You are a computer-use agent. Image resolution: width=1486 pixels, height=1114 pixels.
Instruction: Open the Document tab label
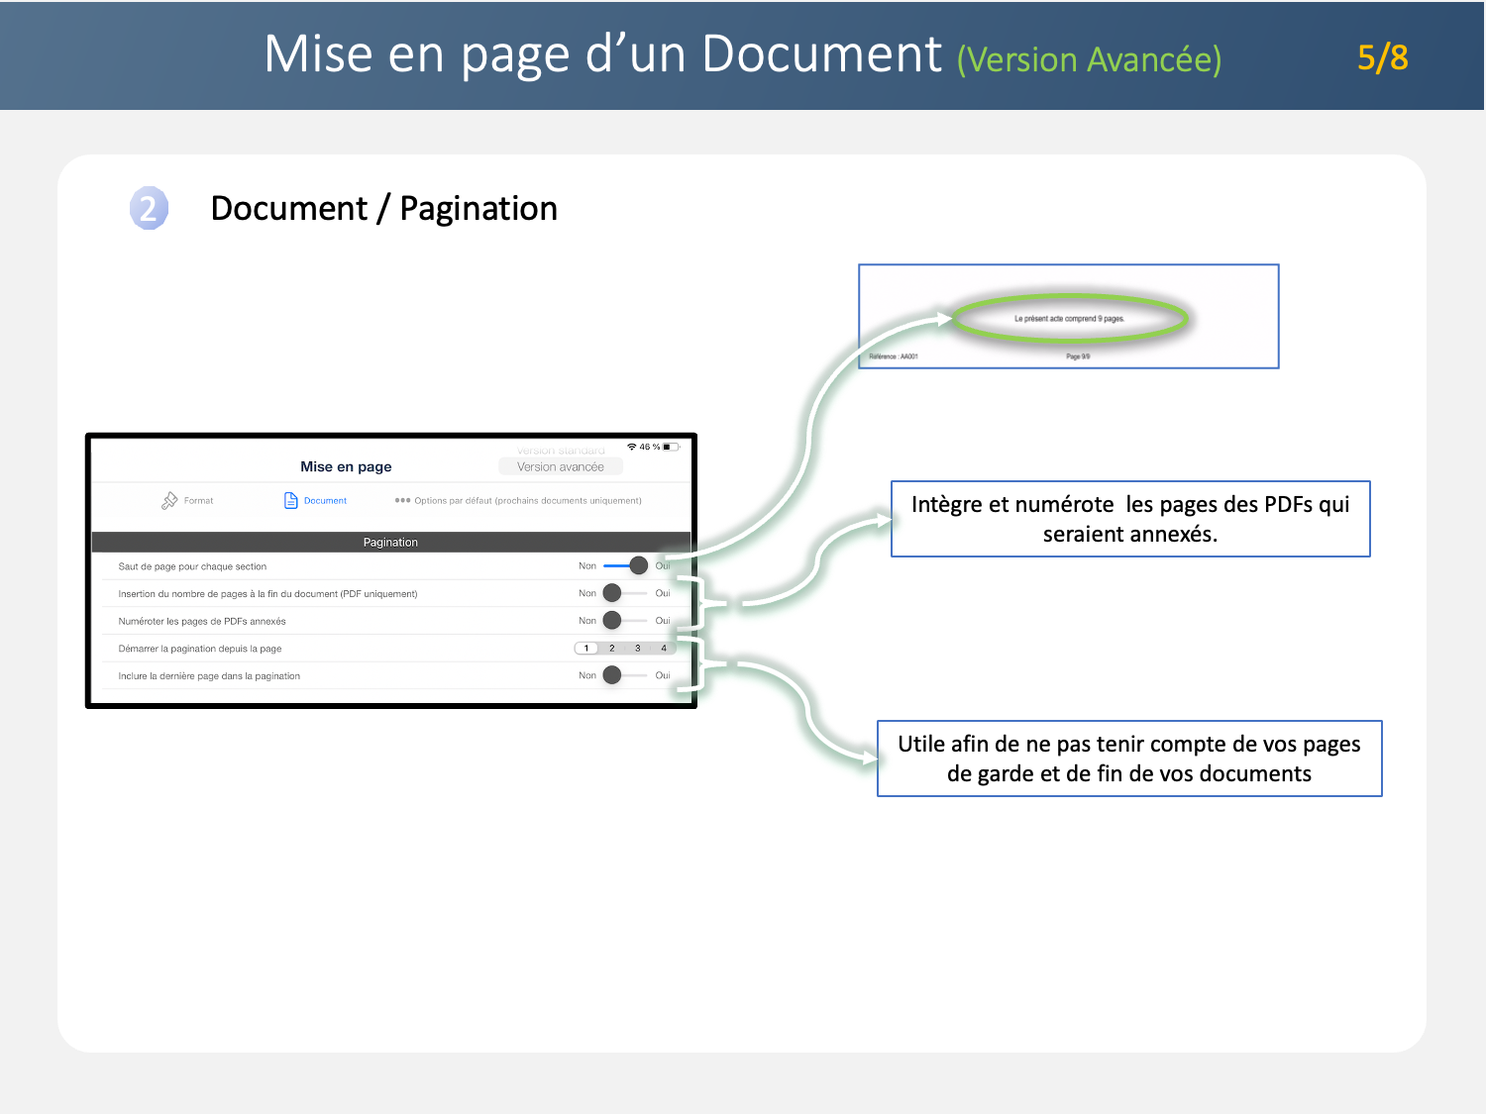[325, 501]
